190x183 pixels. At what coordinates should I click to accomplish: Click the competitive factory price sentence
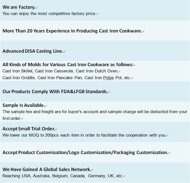tap(49, 14)
